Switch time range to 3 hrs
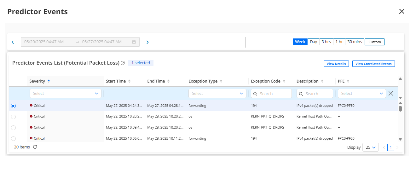The image size is (416, 179). pos(326,42)
